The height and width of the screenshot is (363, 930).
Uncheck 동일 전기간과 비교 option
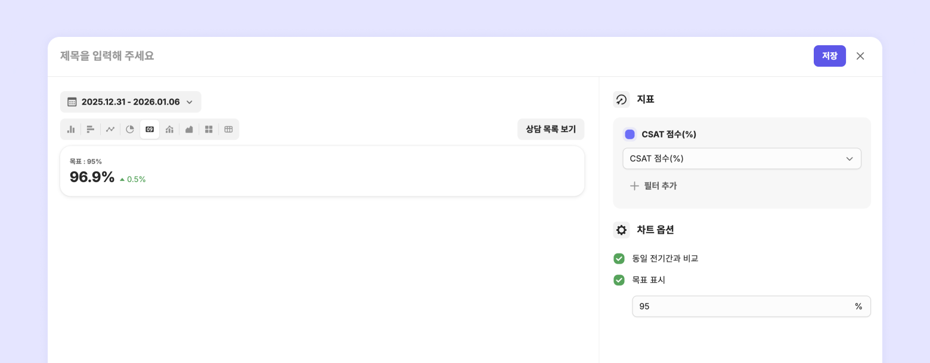click(x=619, y=258)
